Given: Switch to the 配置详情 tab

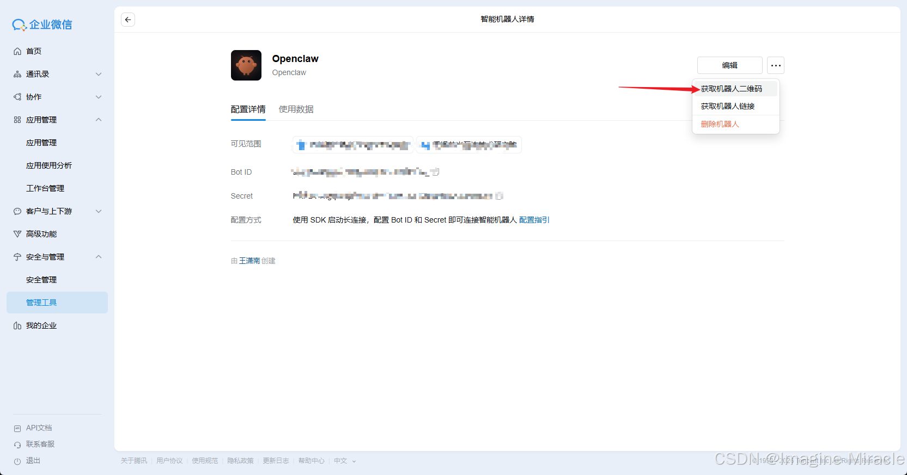Looking at the screenshot, I should click(248, 109).
